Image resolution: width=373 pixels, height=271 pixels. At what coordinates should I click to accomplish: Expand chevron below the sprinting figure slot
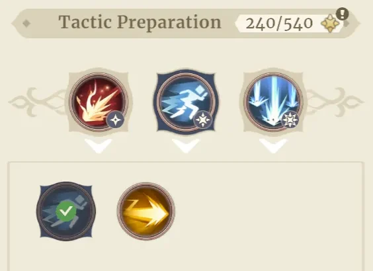[186, 145]
